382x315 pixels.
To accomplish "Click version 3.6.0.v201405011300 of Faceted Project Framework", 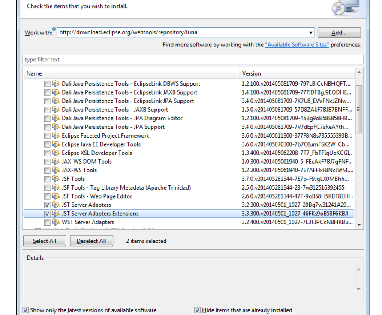I will tap(297, 136).
